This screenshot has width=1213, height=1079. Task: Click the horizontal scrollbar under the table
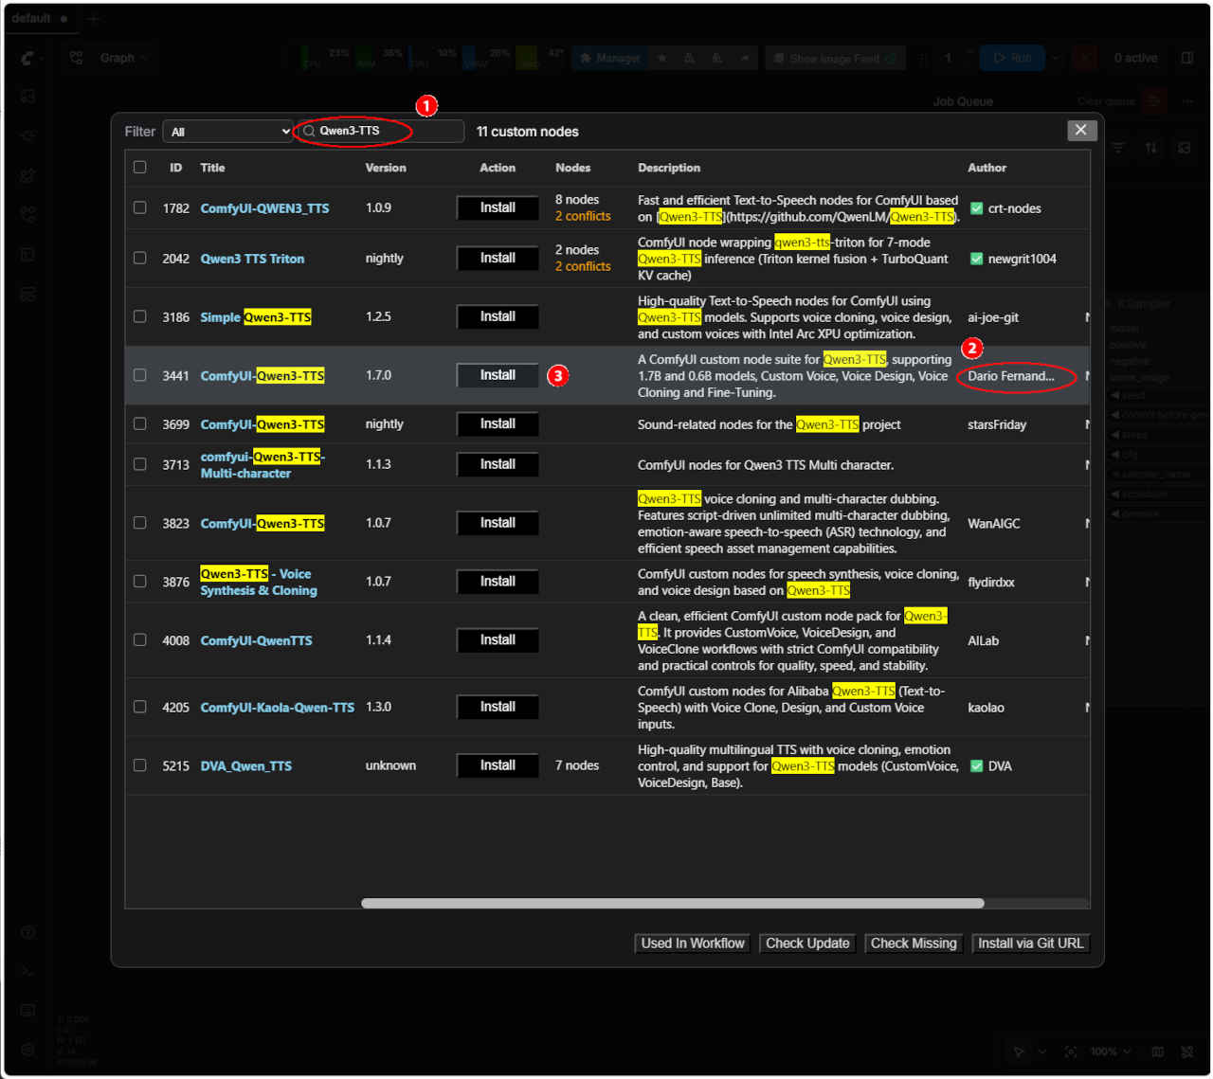point(673,903)
